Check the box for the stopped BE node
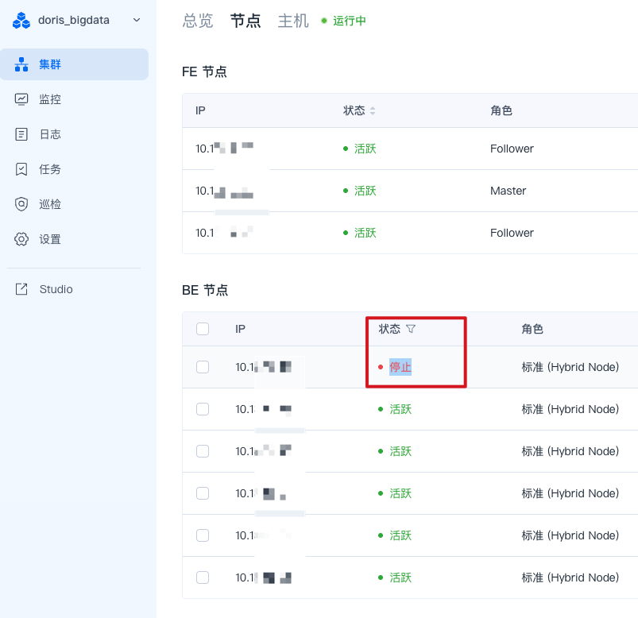 203,367
